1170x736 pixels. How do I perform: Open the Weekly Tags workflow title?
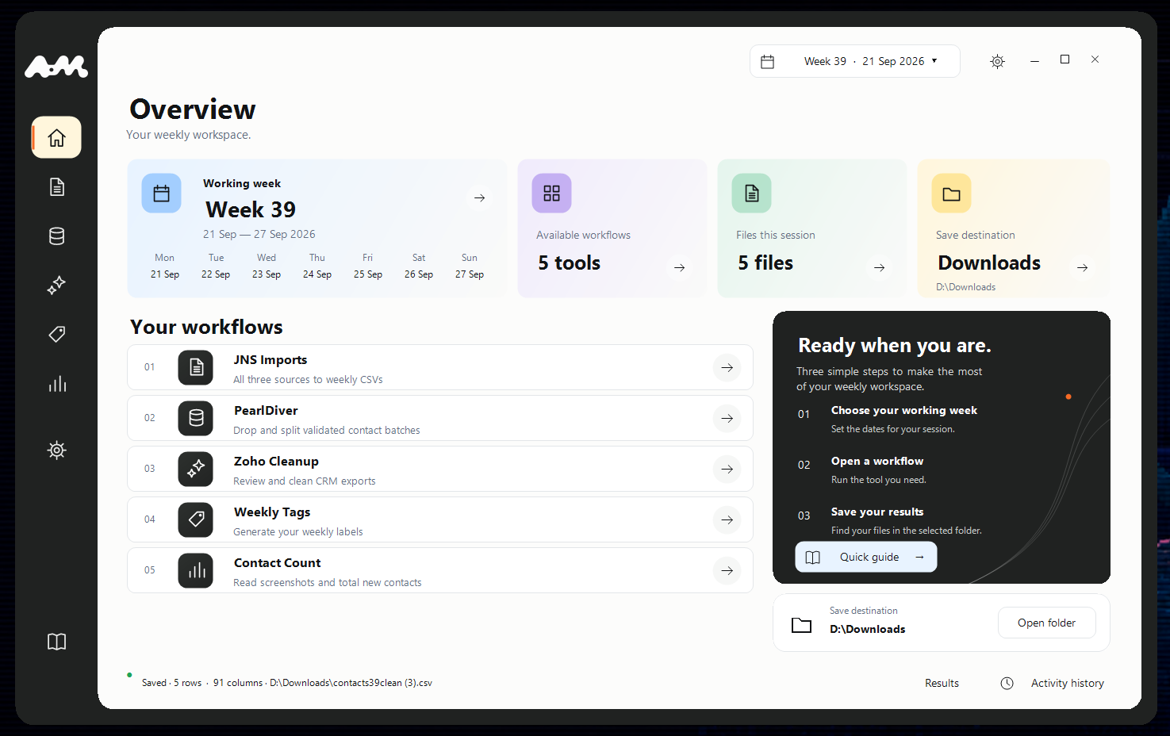click(x=272, y=512)
